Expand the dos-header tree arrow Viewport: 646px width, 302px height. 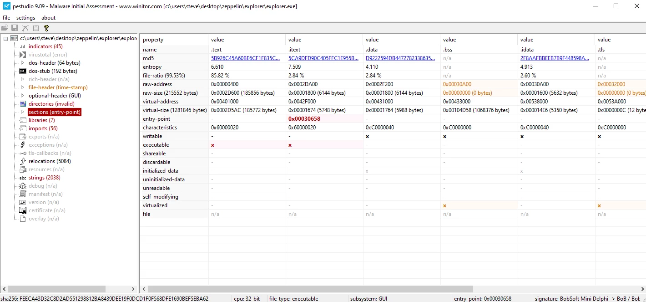(x=23, y=63)
